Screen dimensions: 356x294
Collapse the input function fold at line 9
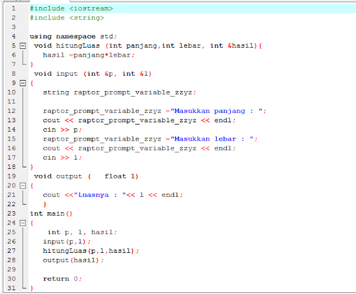coord(23,83)
